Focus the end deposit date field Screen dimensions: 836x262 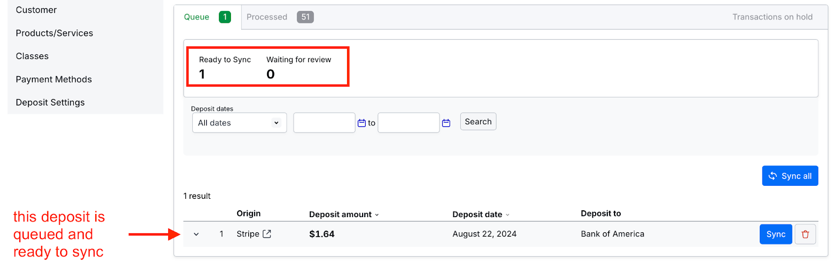(x=409, y=123)
